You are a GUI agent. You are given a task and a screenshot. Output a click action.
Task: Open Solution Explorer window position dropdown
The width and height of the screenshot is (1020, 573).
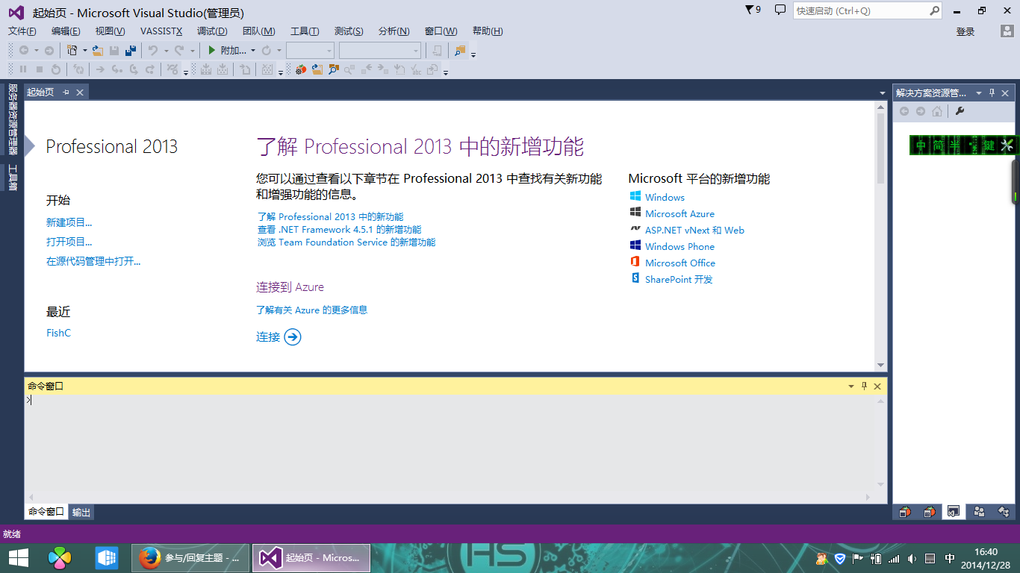tap(979, 93)
